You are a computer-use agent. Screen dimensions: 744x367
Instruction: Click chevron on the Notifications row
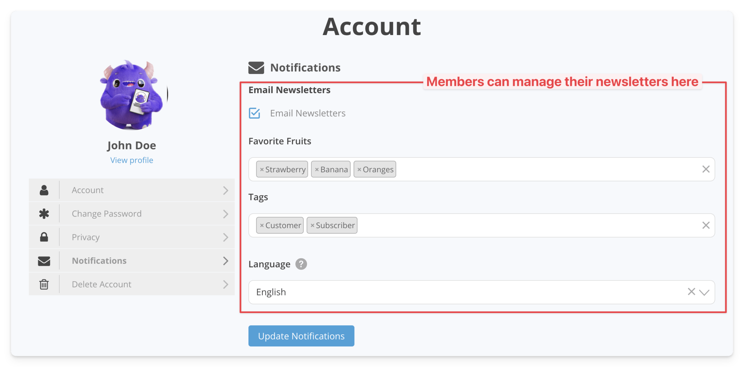tap(226, 261)
